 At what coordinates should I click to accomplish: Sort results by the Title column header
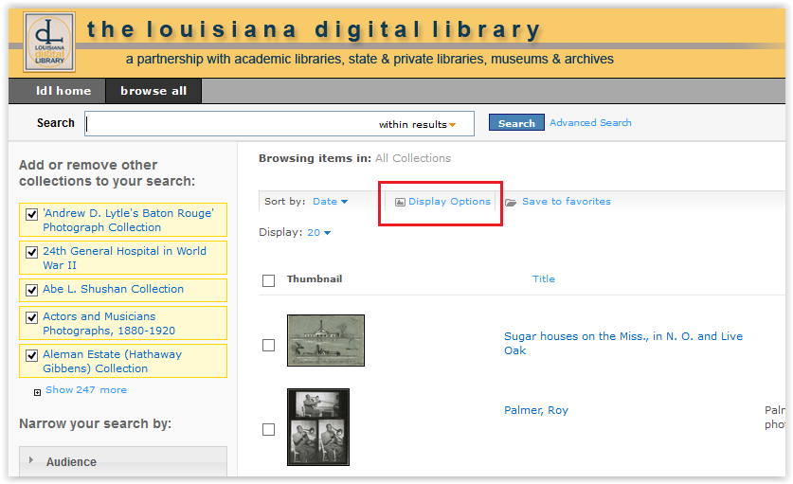(x=544, y=278)
